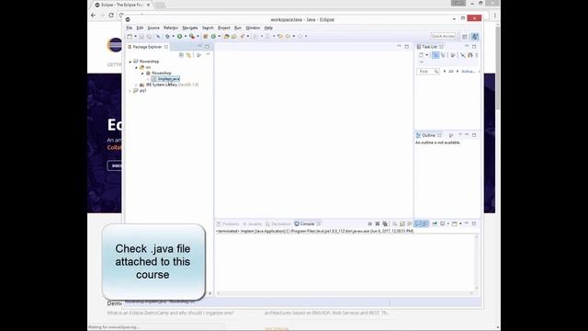Click the Open Type icon
The image size is (588, 331).
[x=226, y=37]
